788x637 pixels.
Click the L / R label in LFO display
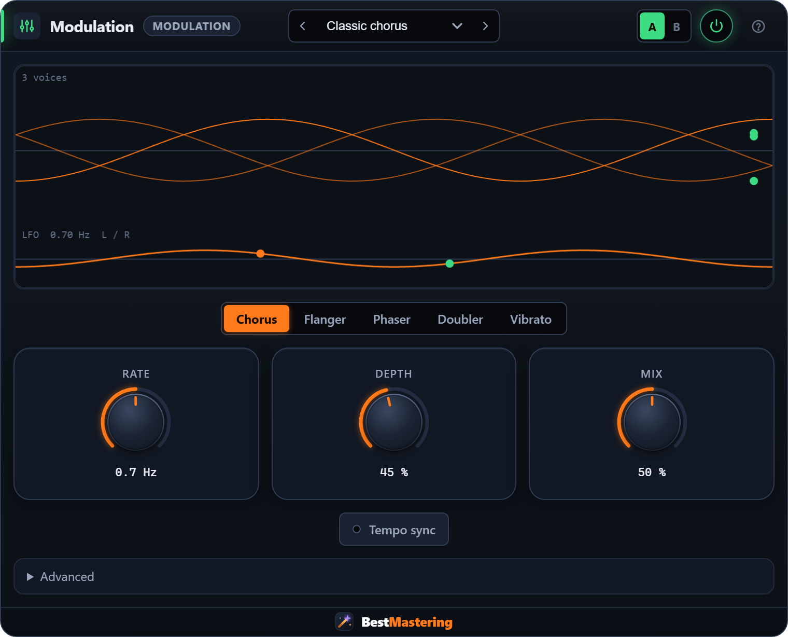[116, 234]
